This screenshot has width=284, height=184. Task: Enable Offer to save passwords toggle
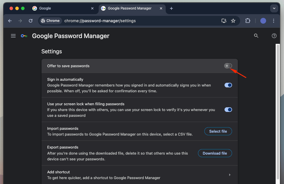tap(228, 66)
